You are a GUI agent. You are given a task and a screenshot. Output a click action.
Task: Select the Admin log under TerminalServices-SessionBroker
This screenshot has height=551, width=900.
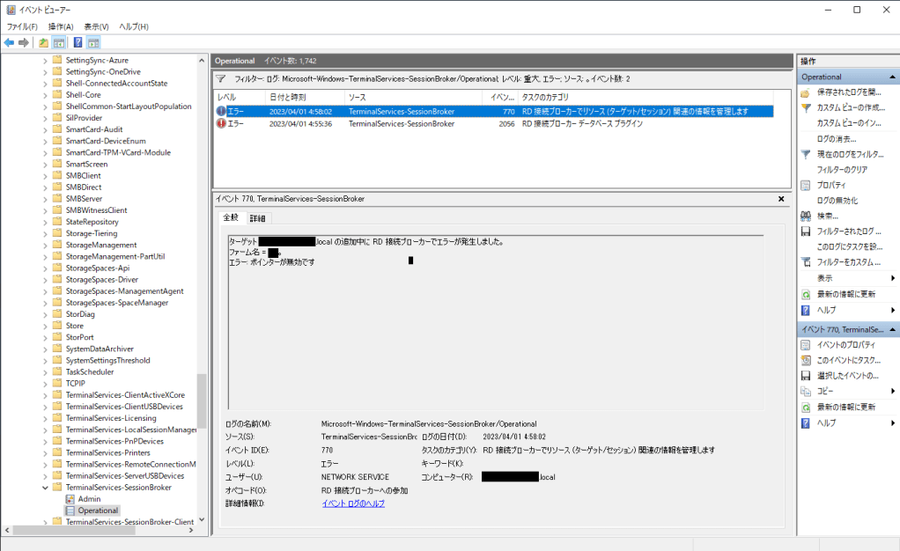click(x=89, y=499)
